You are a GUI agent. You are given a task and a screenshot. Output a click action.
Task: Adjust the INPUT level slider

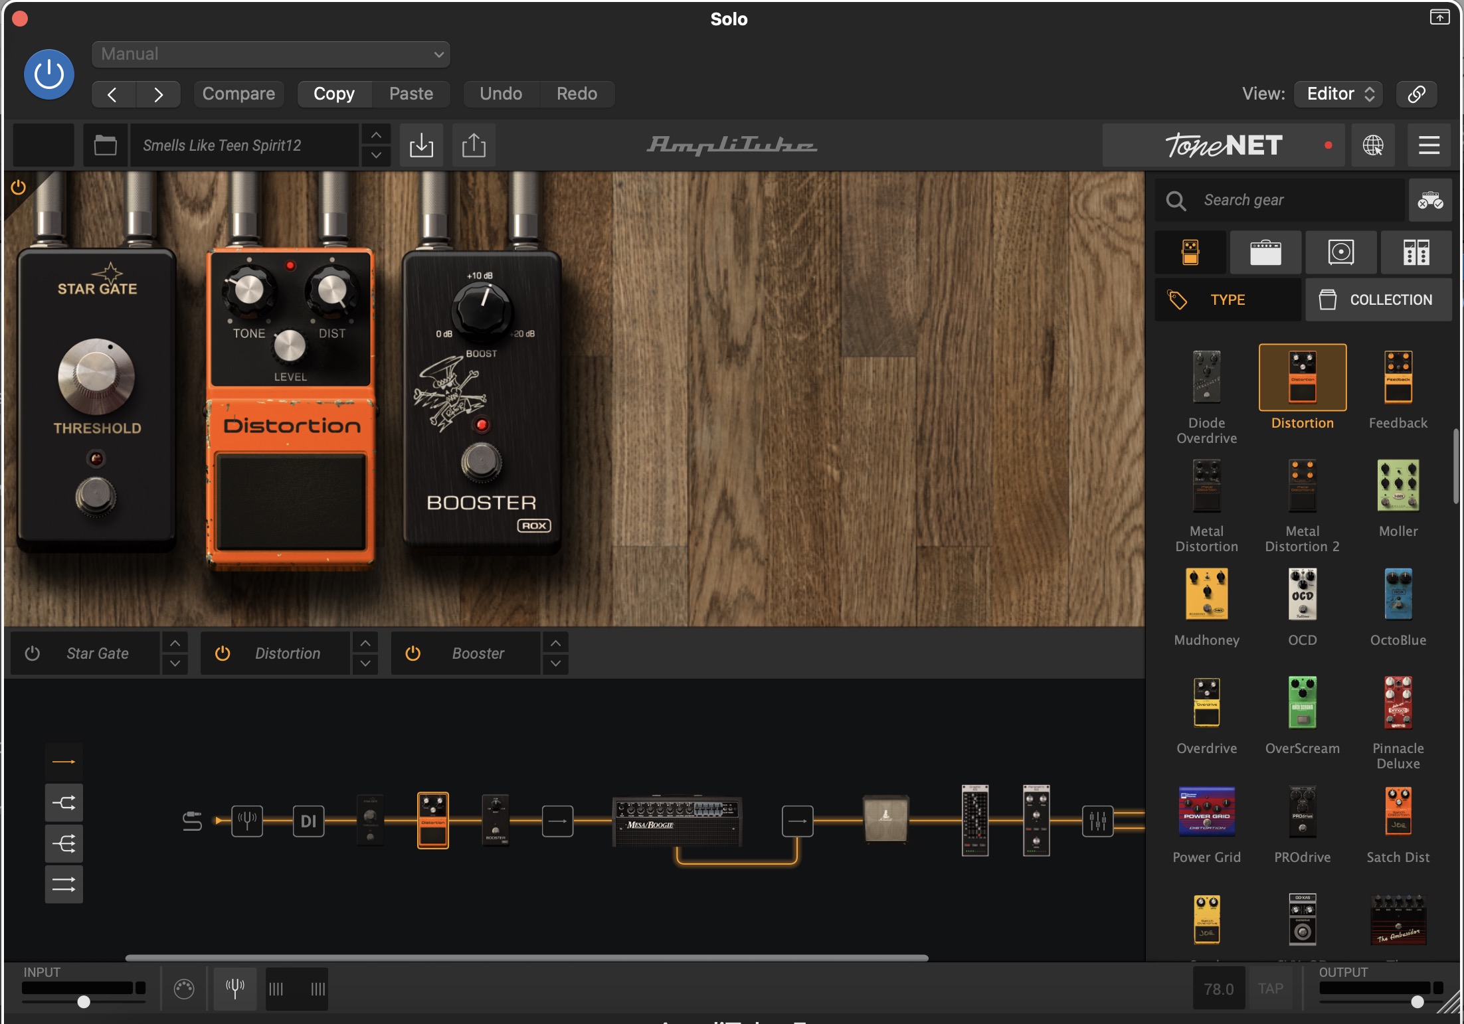[x=84, y=1001]
